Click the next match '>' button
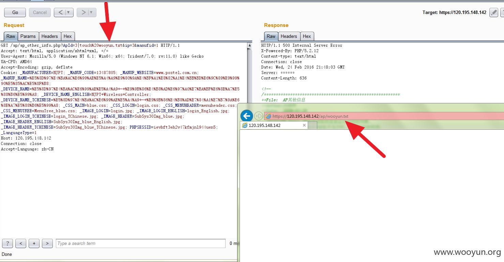 tap(47, 243)
